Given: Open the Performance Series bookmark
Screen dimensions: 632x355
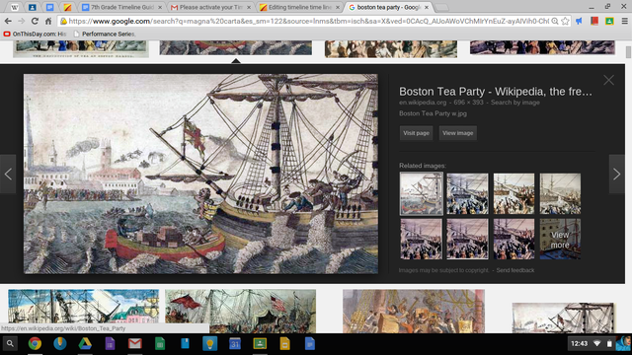Looking at the screenshot, I should [x=105, y=34].
